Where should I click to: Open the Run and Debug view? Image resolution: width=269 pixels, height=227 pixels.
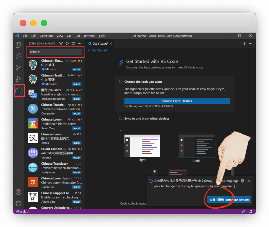click(x=18, y=79)
